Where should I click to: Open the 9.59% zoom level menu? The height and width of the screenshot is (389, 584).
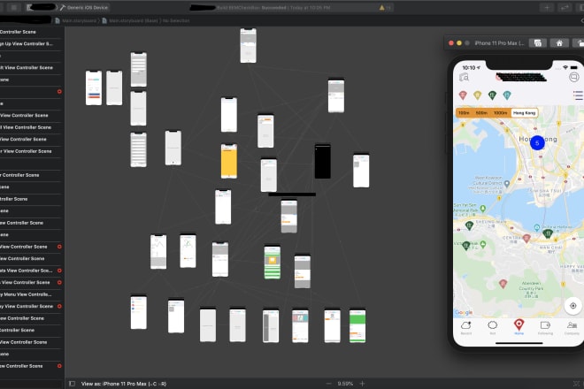coord(345,384)
